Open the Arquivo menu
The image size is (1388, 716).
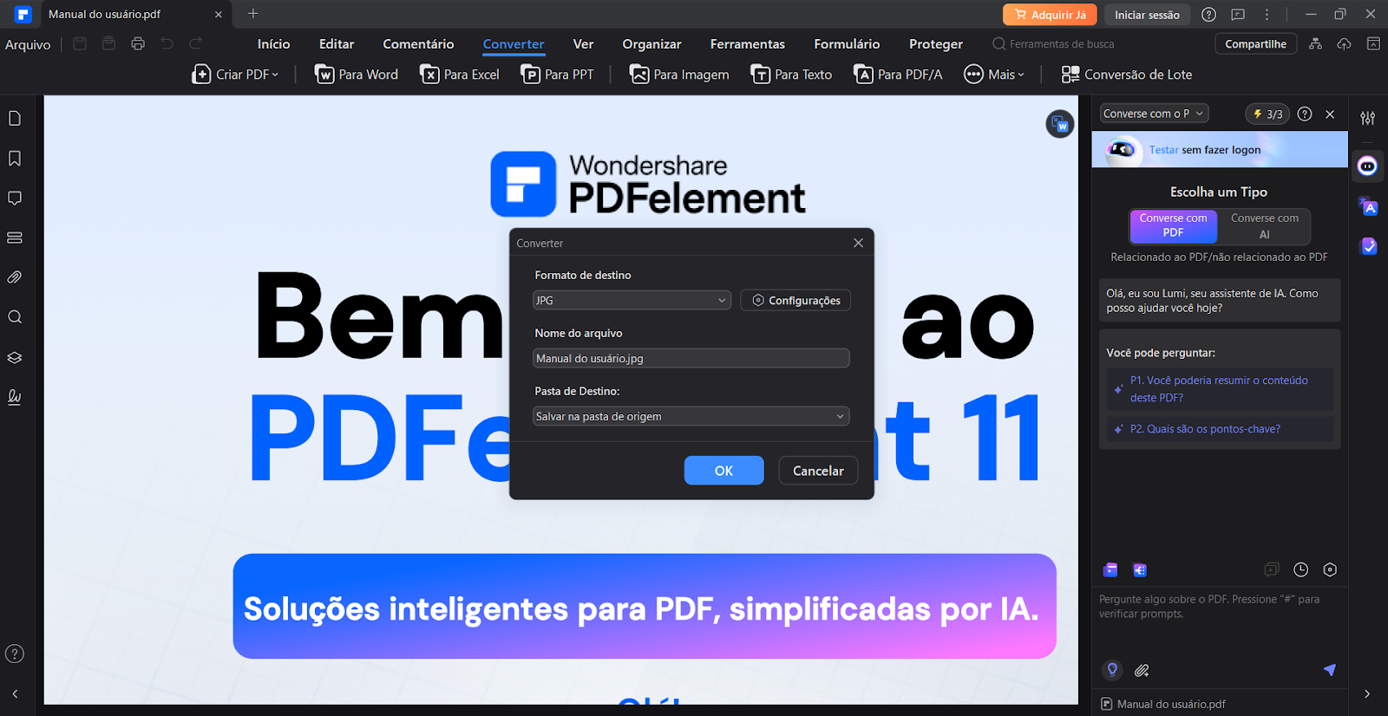coord(28,44)
